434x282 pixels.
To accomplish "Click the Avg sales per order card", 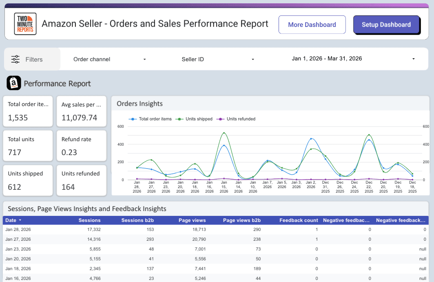I will 81,111.
